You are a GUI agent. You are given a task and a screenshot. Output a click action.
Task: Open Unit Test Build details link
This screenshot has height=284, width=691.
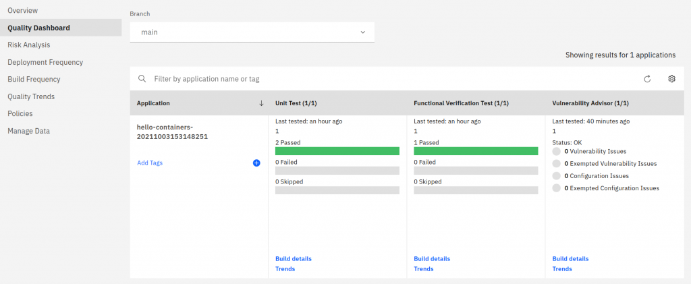click(294, 258)
